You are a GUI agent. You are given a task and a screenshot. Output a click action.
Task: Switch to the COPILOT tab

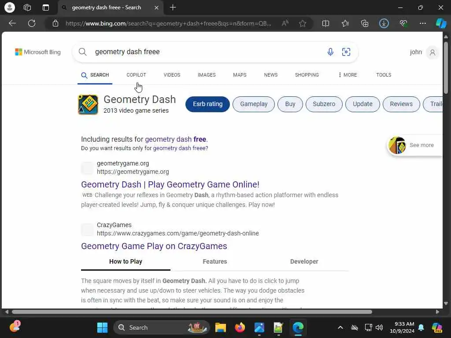(137, 75)
